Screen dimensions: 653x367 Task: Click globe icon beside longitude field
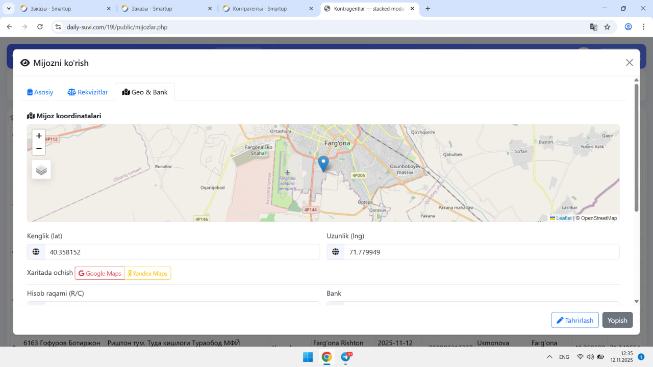tap(336, 252)
